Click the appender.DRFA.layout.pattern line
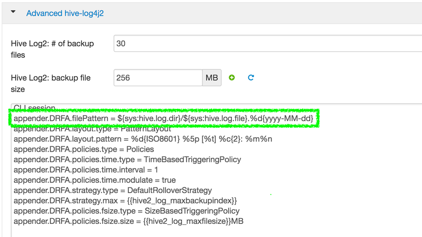This screenshot has width=422, height=237. (143, 139)
